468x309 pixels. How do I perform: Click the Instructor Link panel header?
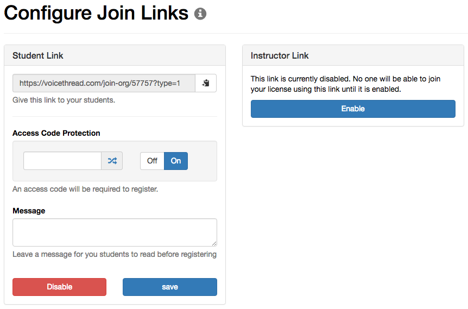pos(353,55)
